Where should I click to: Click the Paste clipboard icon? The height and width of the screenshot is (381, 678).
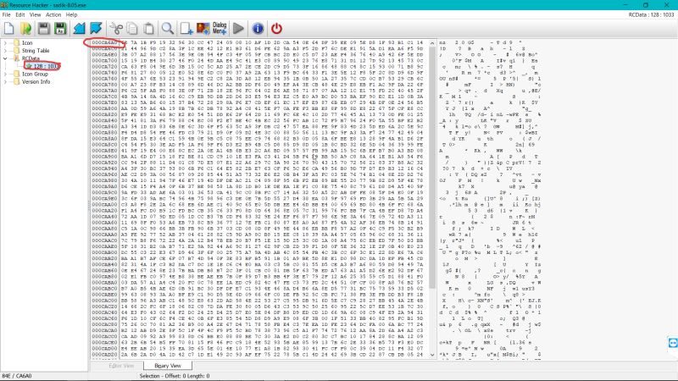pos(149,29)
